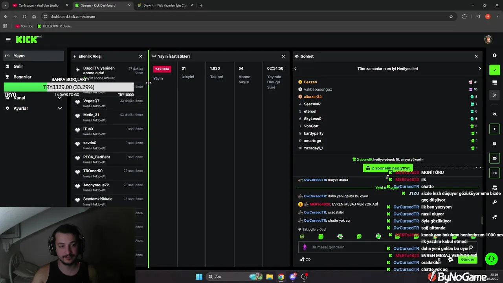Select Bezzen in the gifters leaderboard
This screenshot has height=283, width=503.
tap(310, 82)
